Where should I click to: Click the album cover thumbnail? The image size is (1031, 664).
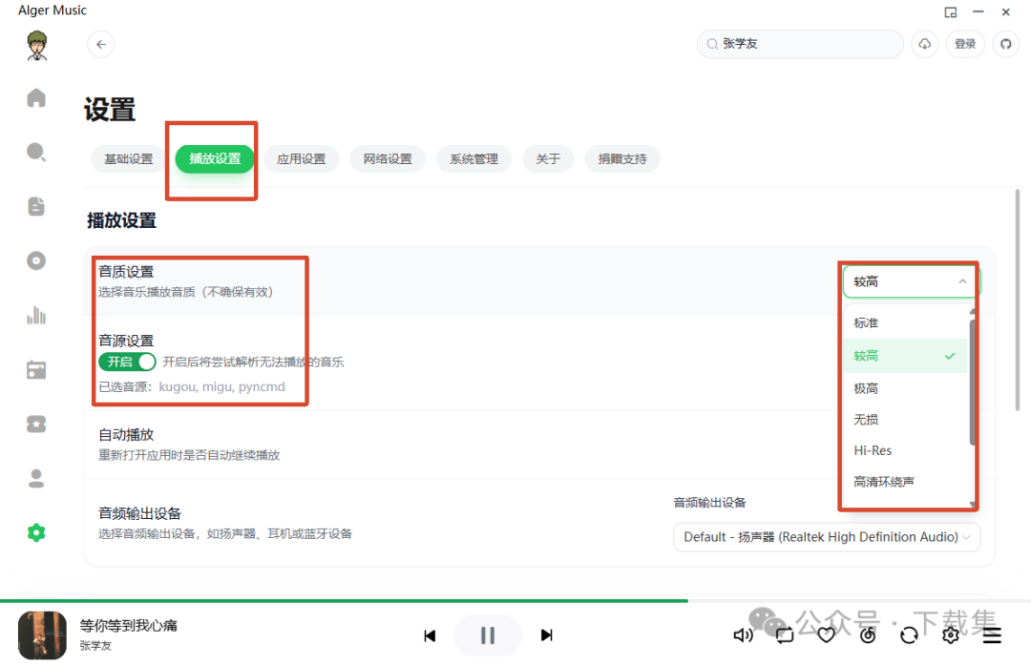(42, 635)
